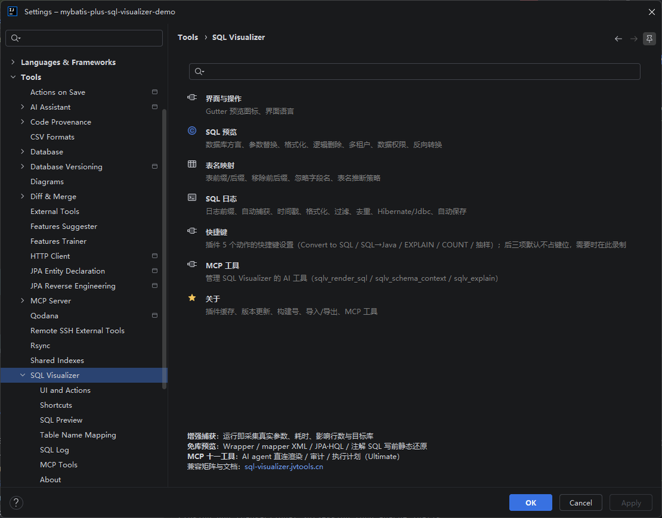
Task: Click the IntelliJ logo in the title bar
Action: click(x=12, y=11)
